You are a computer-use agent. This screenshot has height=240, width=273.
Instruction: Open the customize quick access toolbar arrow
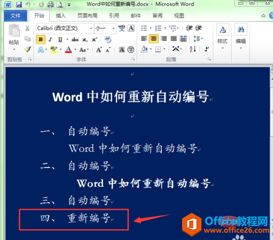click(x=69, y=4)
